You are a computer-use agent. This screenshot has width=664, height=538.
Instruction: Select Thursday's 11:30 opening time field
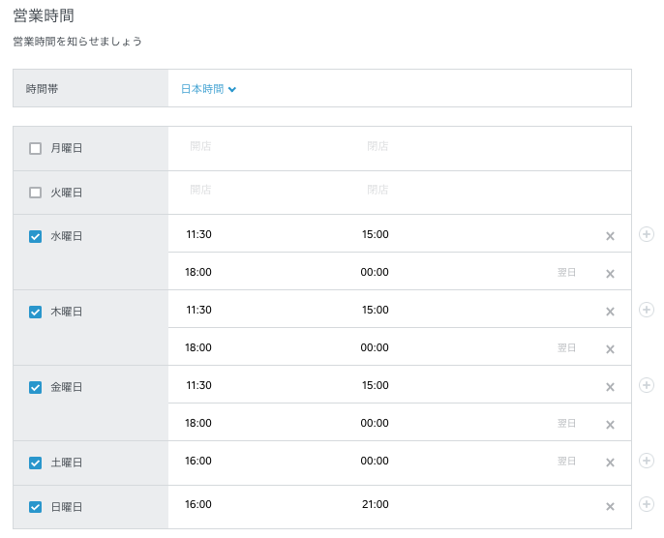click(198, 311)
